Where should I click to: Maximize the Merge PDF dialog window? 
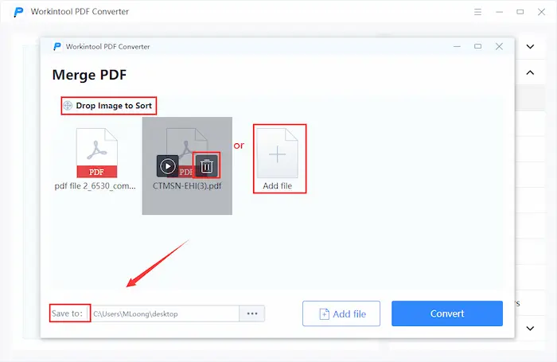point(477,47)
